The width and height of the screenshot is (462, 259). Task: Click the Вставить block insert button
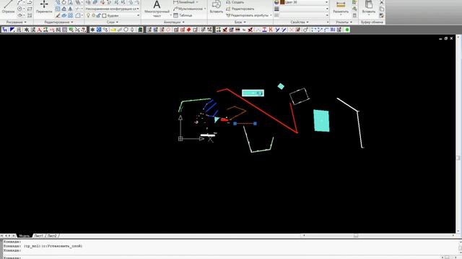[x=217, y=7]
